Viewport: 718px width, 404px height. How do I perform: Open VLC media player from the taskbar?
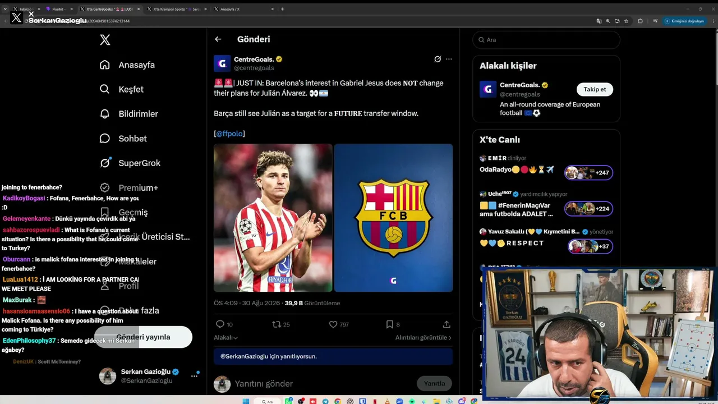[387, 401]
